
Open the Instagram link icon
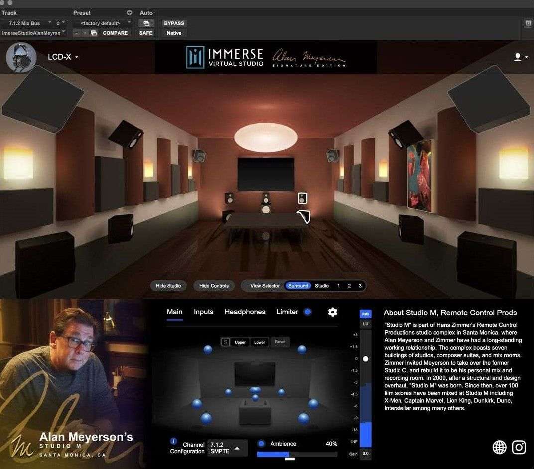[519, 447]
